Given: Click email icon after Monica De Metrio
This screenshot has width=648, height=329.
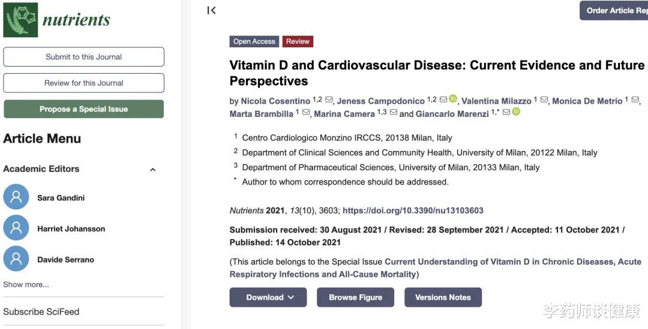Looking at the screenshot, I should pos(635,99).
